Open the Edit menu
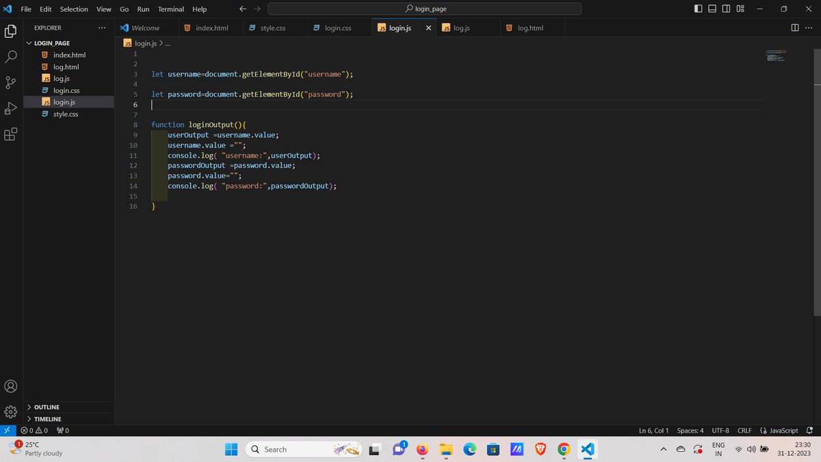 (45, 9)
